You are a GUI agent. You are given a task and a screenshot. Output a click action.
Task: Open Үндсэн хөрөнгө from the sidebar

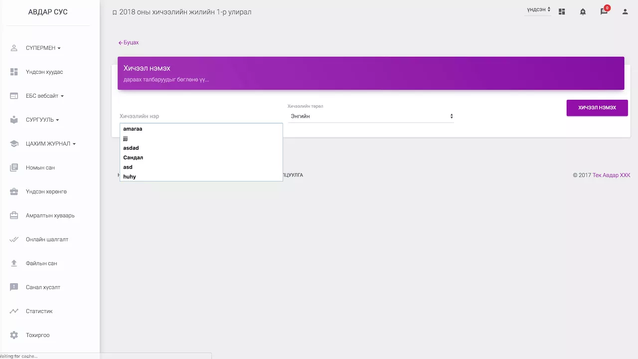tap(46, 191)
